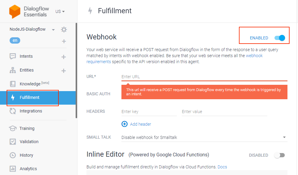This screenshot has width=298, height=175.
Task: Open the US region dropdown
Action: pyautogui.click(x=60, y=11)
